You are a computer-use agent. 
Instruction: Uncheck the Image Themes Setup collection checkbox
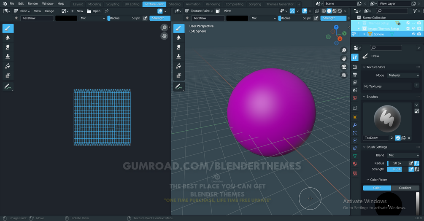pos(408,28)
